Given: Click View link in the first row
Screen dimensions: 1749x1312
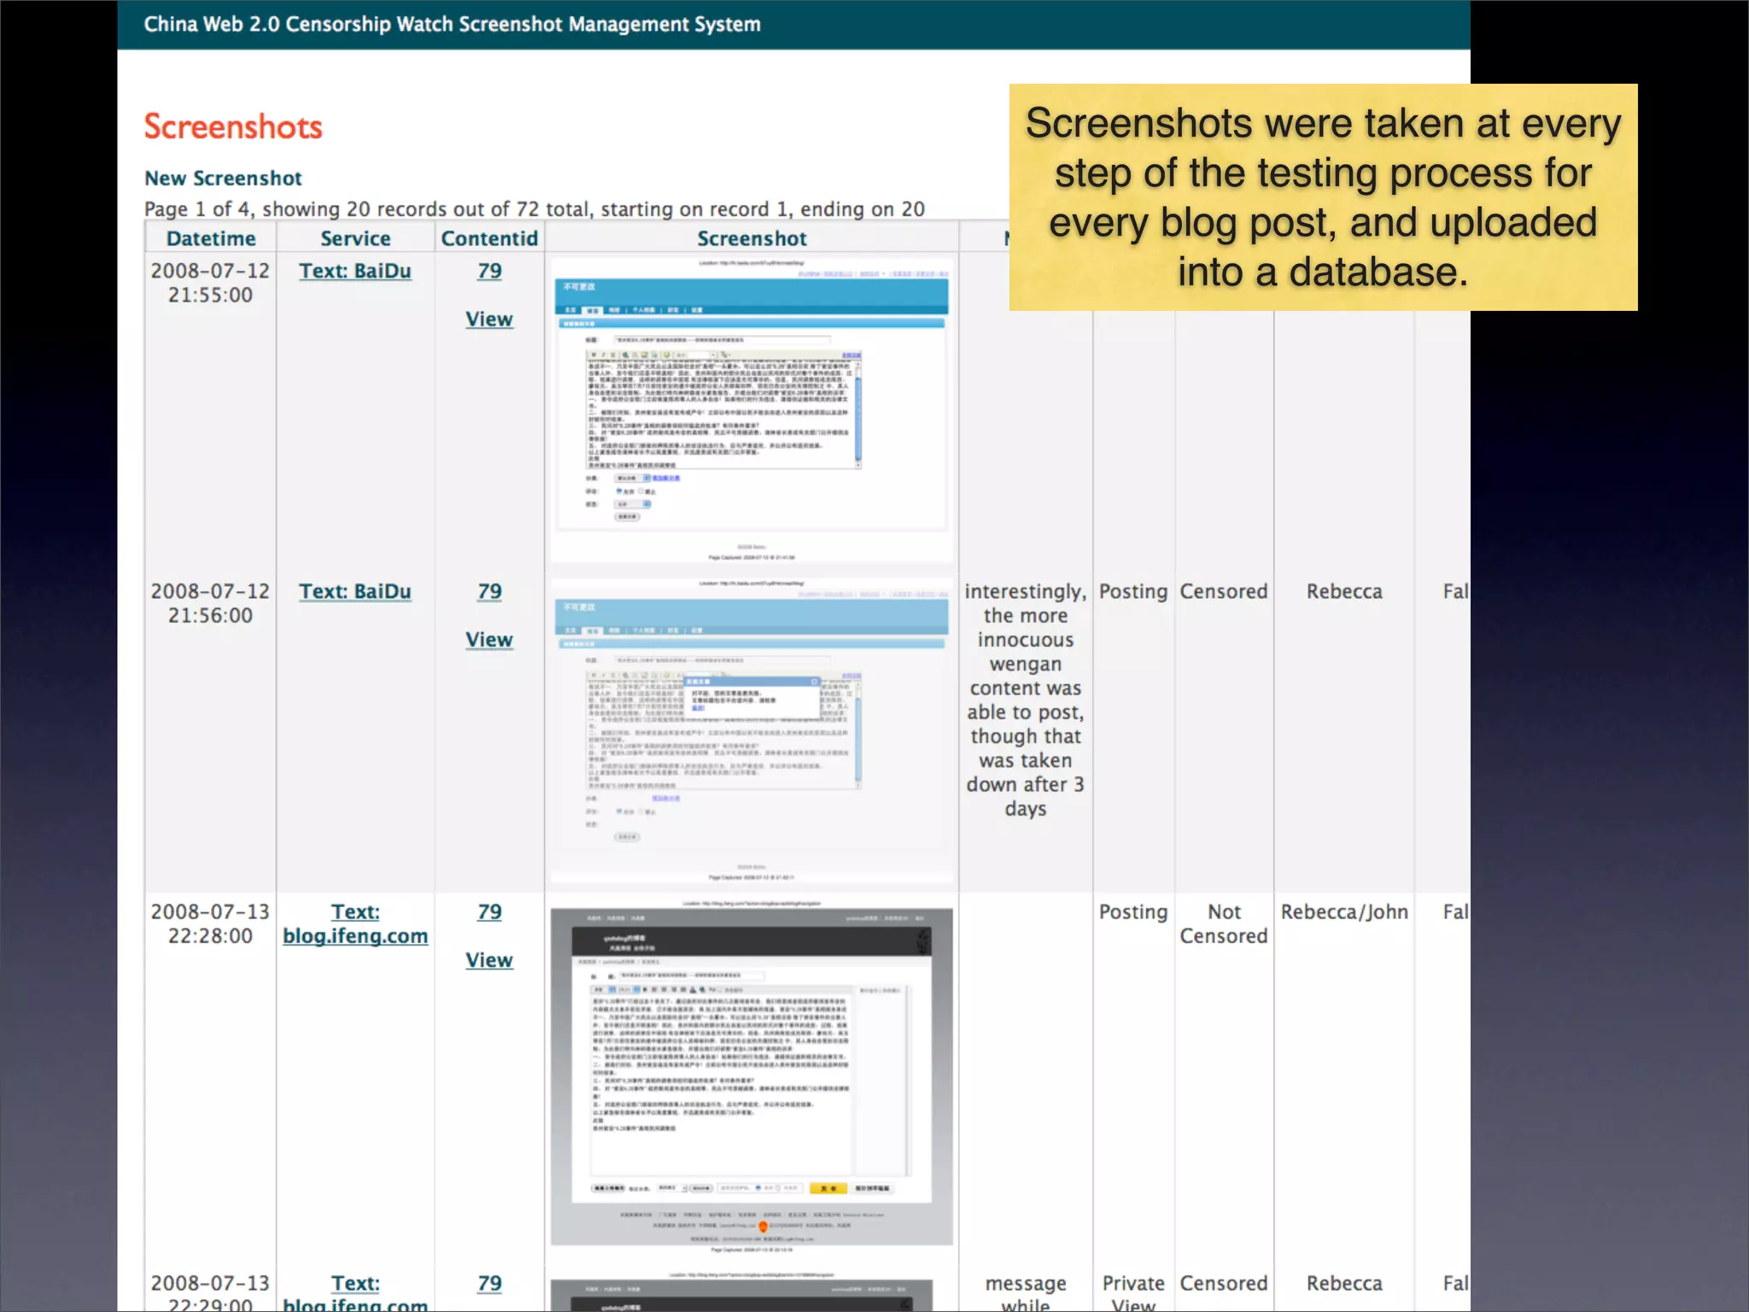Looking at the screenshot, I should tap(489, 319).
